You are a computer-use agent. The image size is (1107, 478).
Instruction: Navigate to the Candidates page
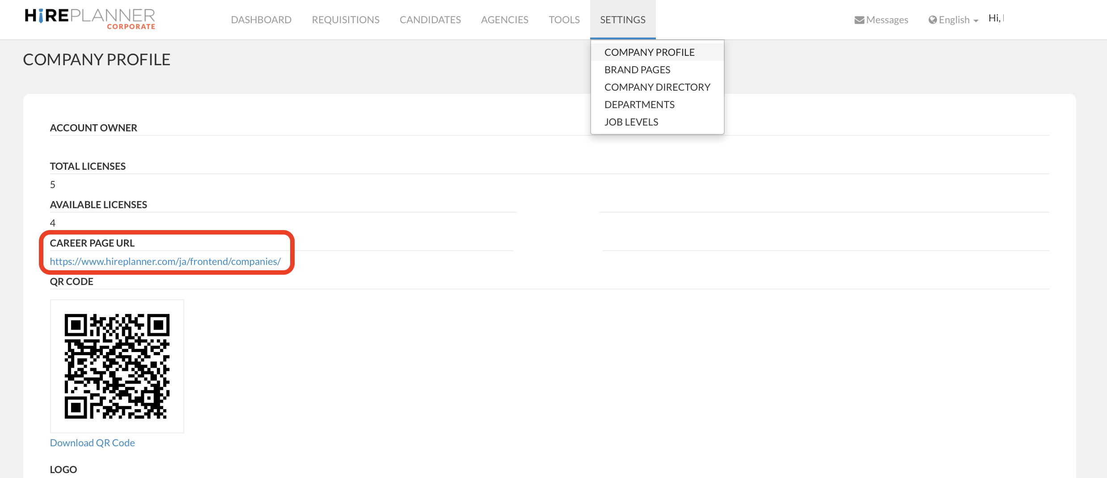[430, 19]
